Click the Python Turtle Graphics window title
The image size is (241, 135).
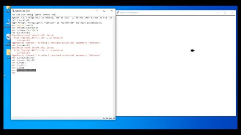129,12
